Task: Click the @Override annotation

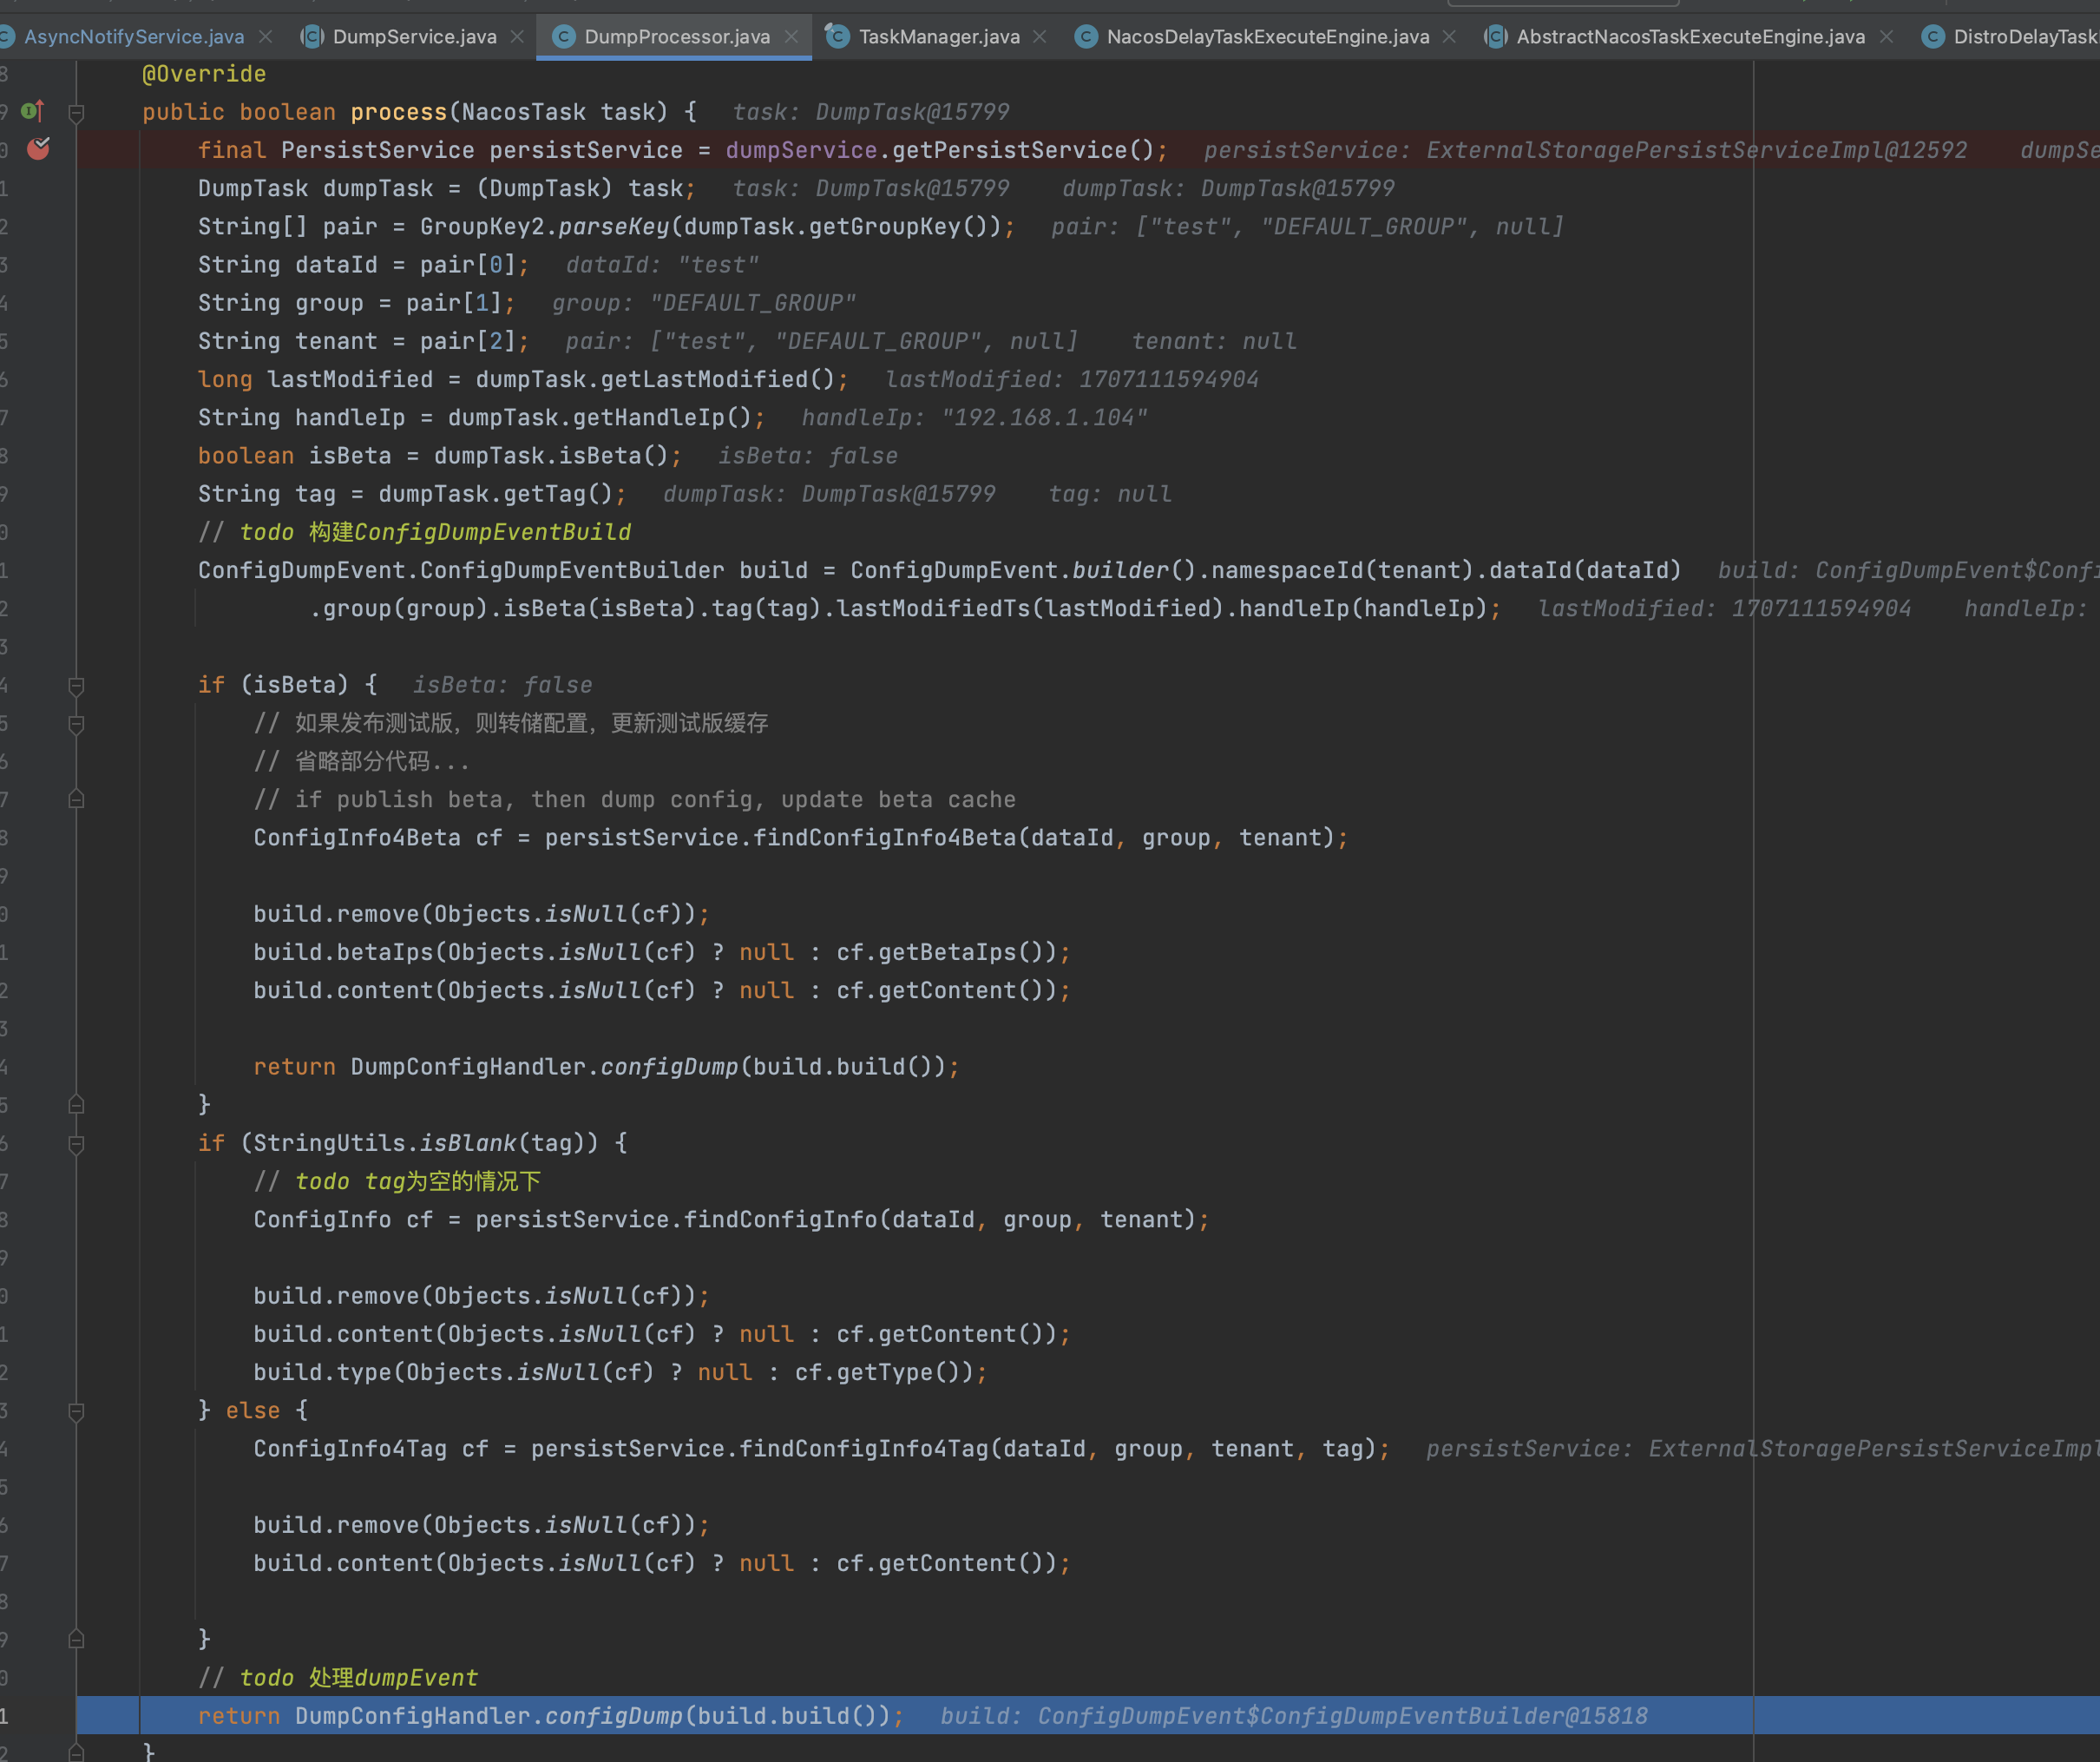Action: [x=204, y=74]
